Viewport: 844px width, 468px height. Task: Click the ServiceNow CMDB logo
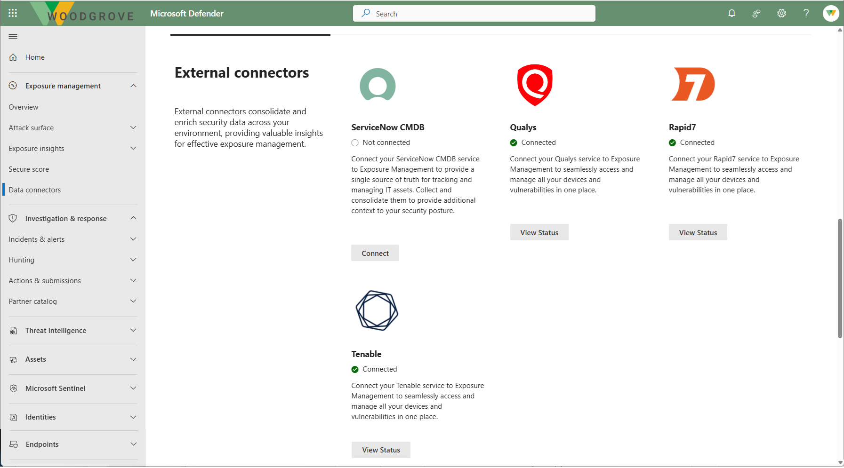(378, 85)
